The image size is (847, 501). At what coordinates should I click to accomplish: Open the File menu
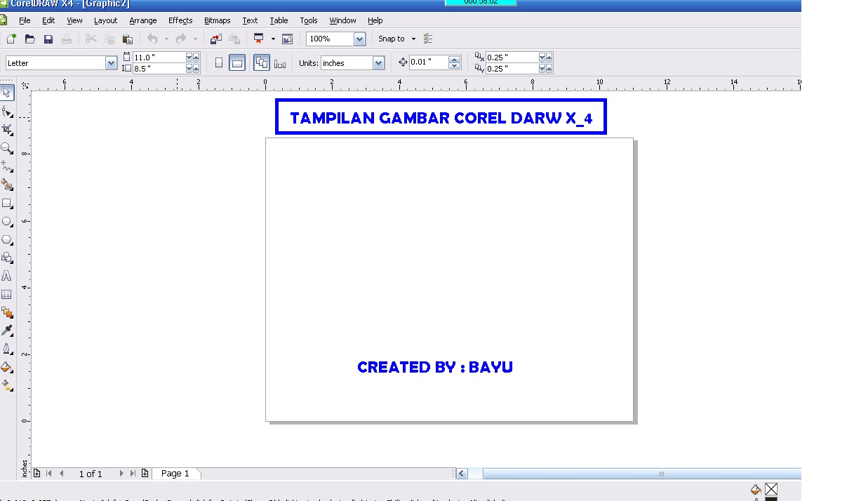tap(25, 20)
